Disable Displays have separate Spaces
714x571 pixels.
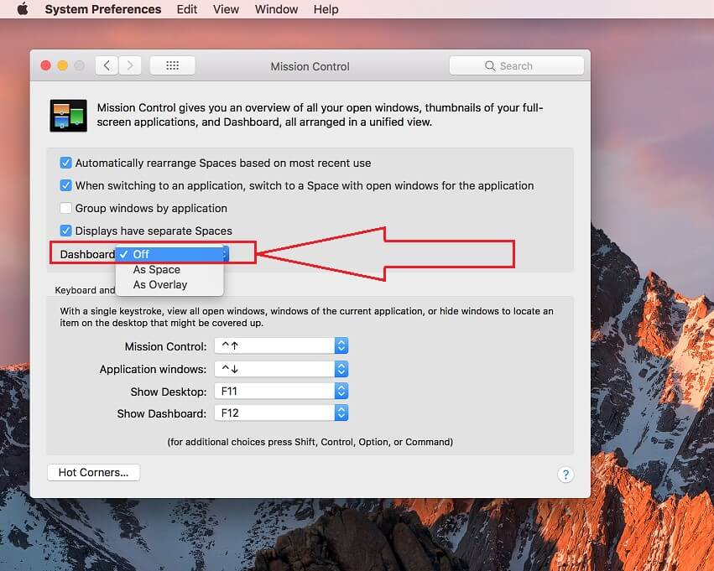pyautogui.click(x=65, y=231)
